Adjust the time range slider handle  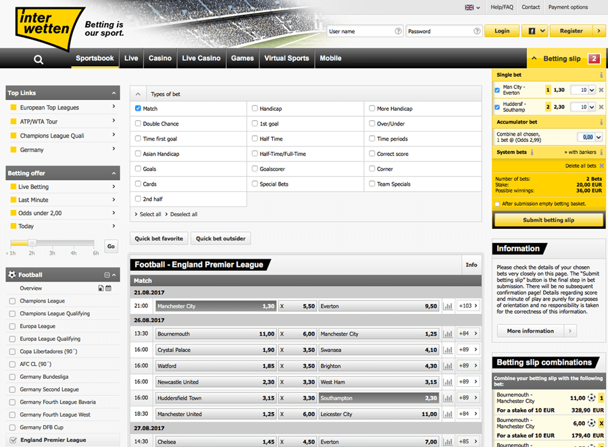pyautogui.click(x=32, y=243)
